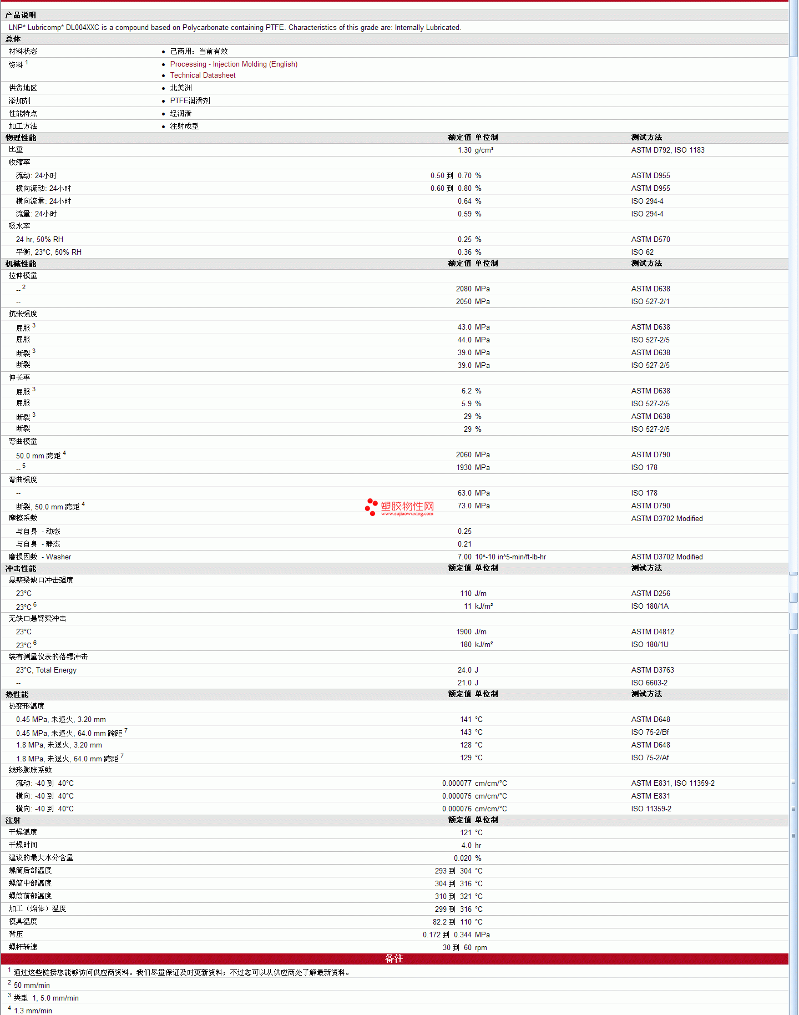Click the expansion value 0.000075
The height and width of the screenshot is (1015, 799).
pos(457,796)
